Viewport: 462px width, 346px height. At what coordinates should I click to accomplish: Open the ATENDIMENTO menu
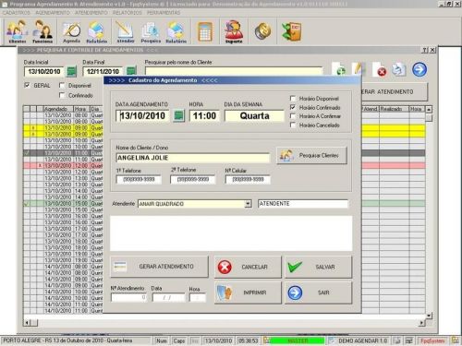[91, 13]
